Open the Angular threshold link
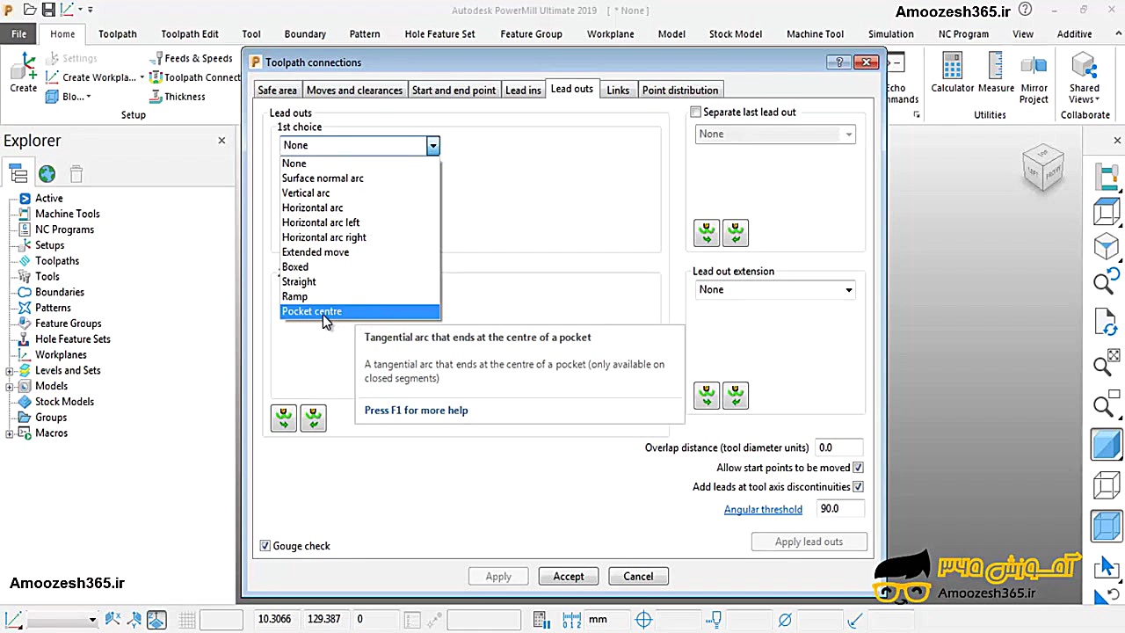Viewport: 1125px width, 633px height. 763,510
